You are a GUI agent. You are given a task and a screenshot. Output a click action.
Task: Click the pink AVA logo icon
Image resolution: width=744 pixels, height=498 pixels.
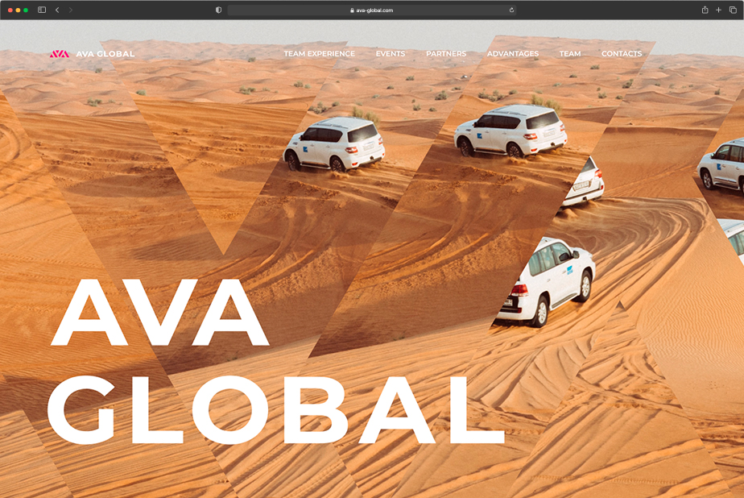(x=60, y=54)
